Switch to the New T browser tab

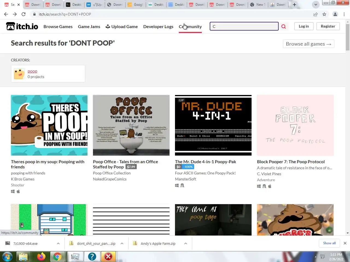258,5
